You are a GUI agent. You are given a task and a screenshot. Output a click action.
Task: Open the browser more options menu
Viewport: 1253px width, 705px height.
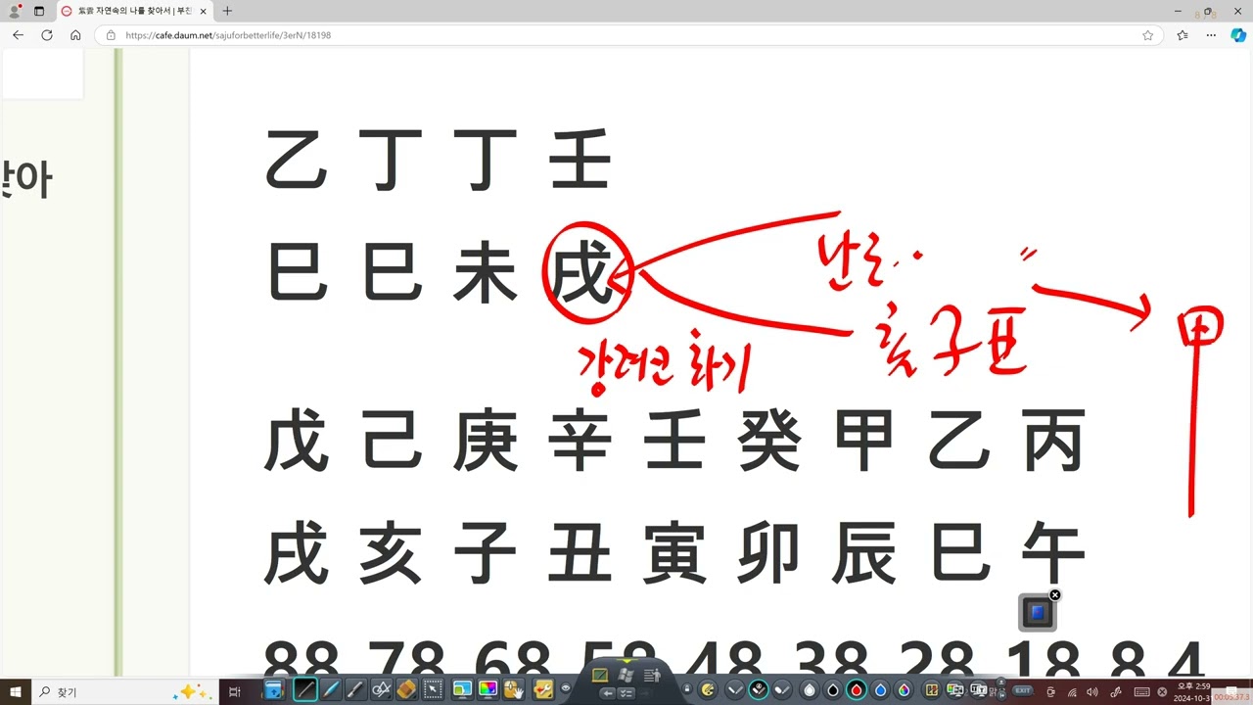coord(1212,35)
